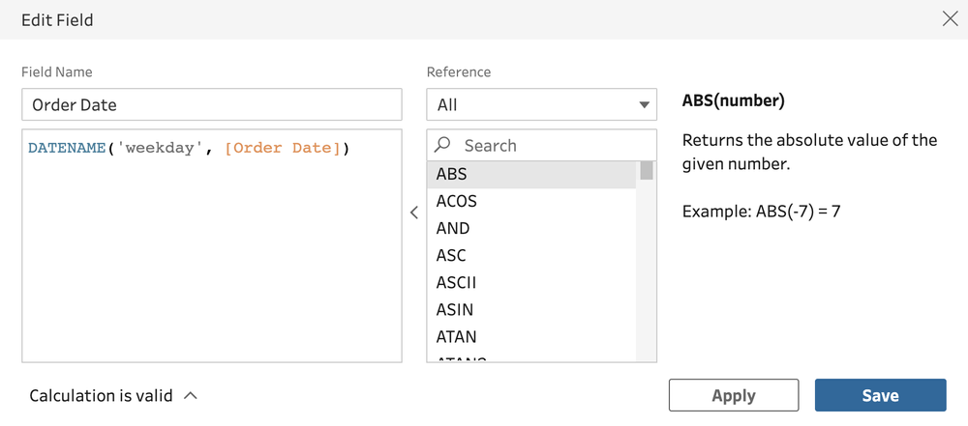Choose the AND function entry
Image resolution: width=968 pixels, height=426 pixels.
click(x=453, y=228)
